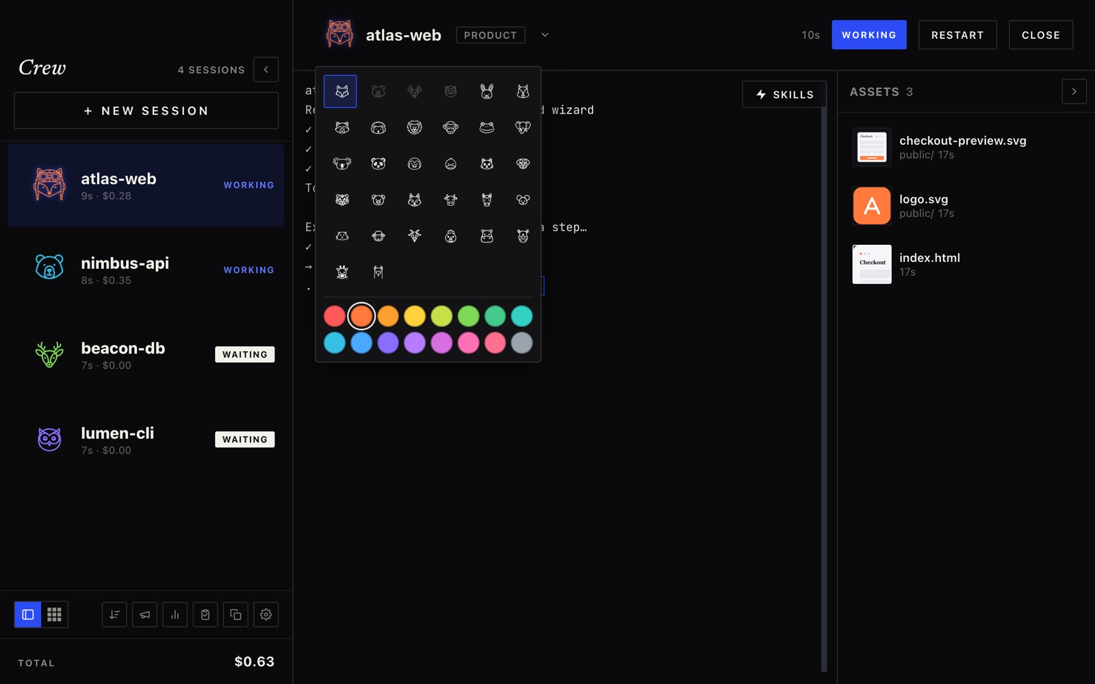Choose the squirrel avatar icon

click(523, 92)
